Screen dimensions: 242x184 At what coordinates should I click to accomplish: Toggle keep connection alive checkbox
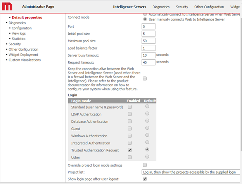tap(145, 79)
